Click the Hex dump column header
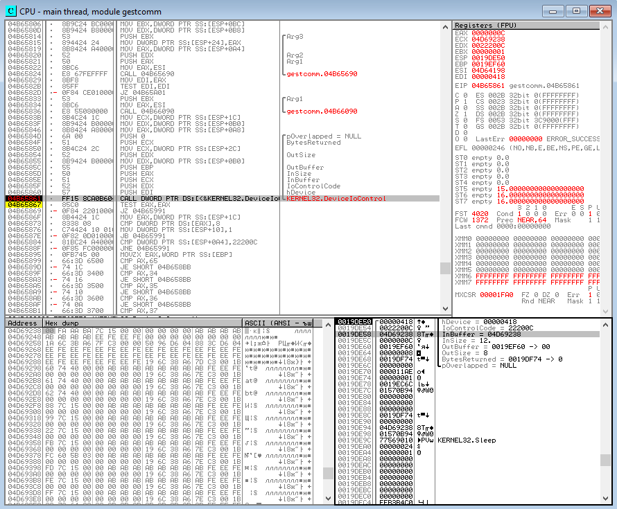This screenshot has width=617, height=509. click(143, 323)
